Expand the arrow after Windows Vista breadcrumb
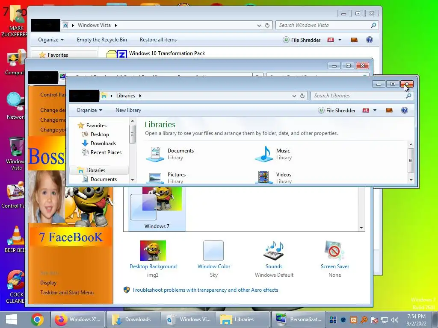 (115, 25)
